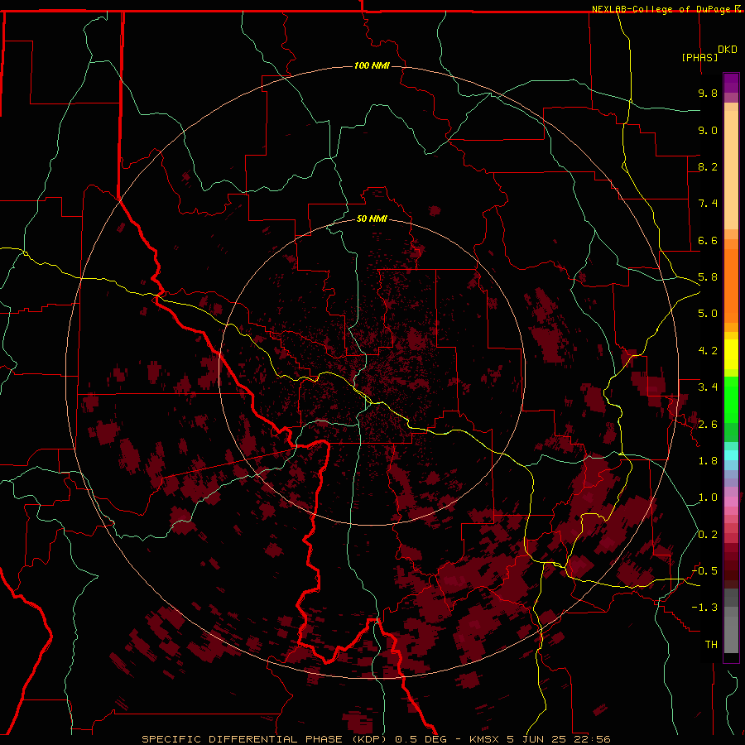Click the 4.2 value on color scale
The width and height of the screenshot is (745, 745).
(708, 351)
